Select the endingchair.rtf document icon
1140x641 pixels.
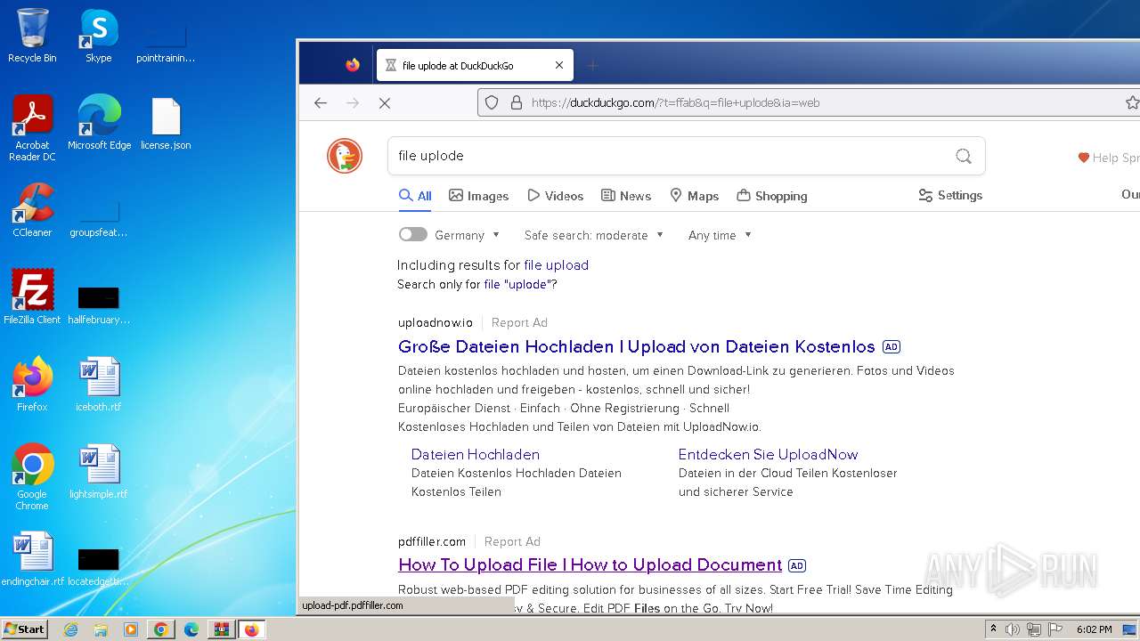pyautogui.click(x=32, y=559)
